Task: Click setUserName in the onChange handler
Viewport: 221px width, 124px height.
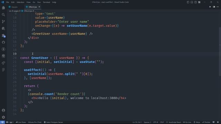Action: (x=77, y=26)
